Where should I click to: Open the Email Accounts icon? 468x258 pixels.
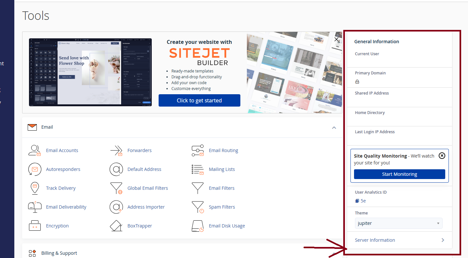pos(35,150)
